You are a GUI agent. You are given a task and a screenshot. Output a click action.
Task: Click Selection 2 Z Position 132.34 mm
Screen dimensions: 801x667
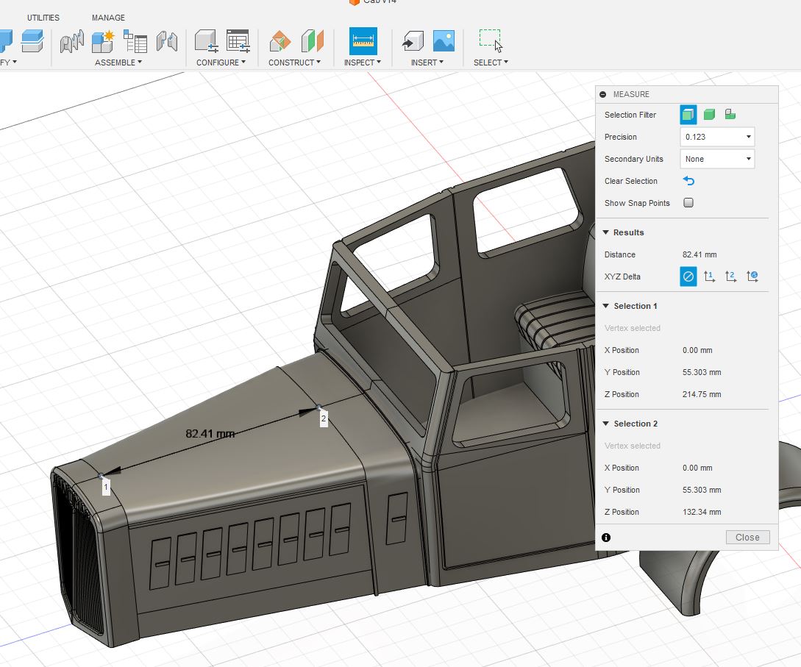click(702, 512)
